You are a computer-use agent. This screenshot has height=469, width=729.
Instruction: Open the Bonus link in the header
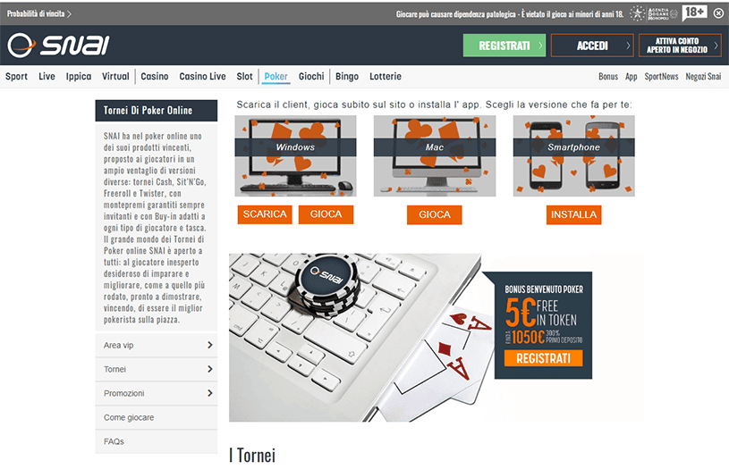608,76
